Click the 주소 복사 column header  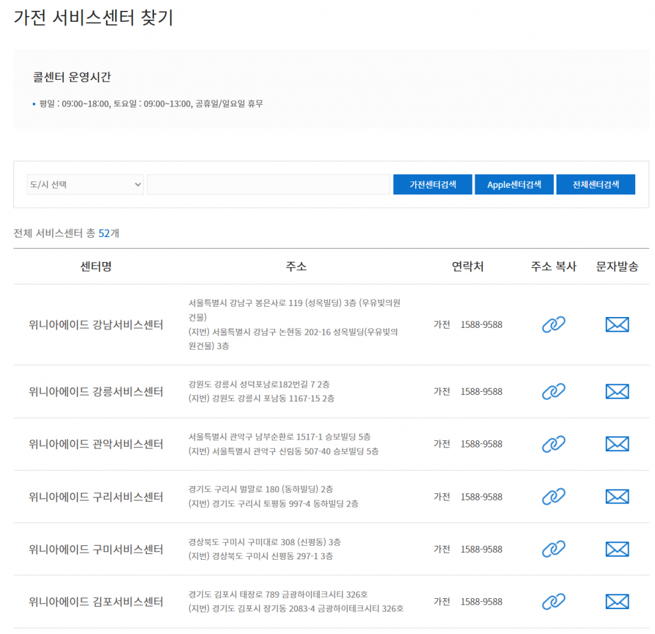click(x=553, y=267)
